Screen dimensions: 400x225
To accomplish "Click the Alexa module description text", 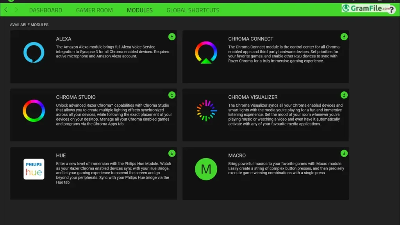I will coord(112,52).
